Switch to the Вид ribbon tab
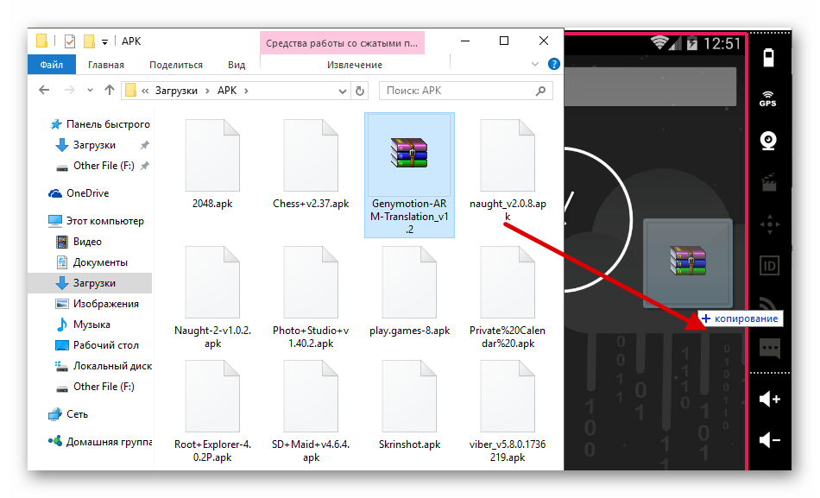Image resolution: width=820 pixels, height=498 pixels. pos(237,65)
